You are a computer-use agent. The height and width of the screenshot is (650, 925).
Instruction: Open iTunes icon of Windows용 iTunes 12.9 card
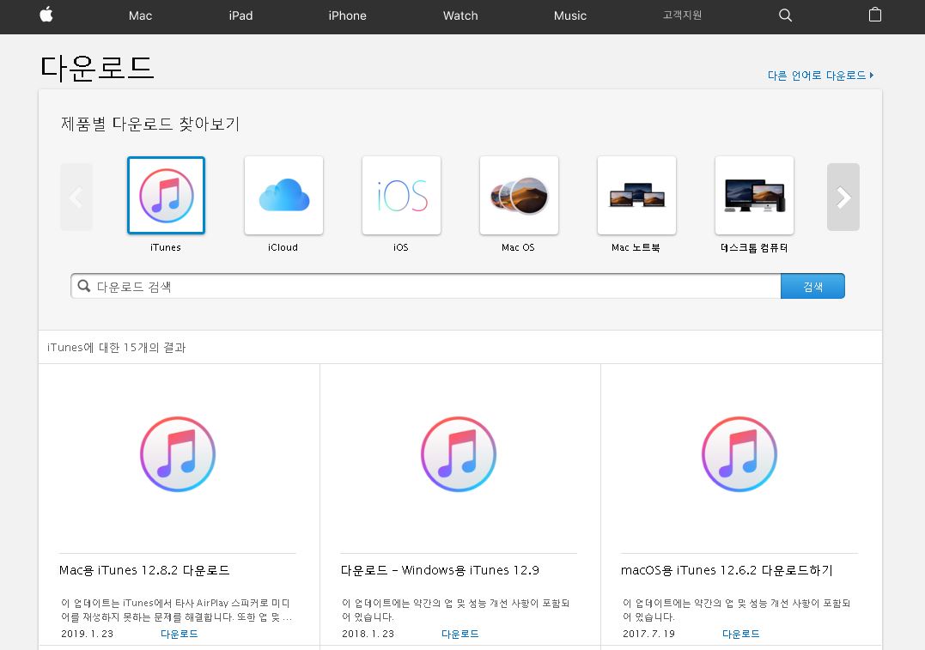pos(459,454)
